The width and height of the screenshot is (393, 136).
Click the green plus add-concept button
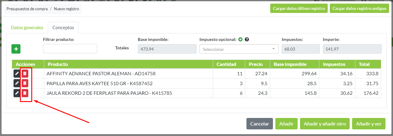pyautogui.click(x=16, y=49)
